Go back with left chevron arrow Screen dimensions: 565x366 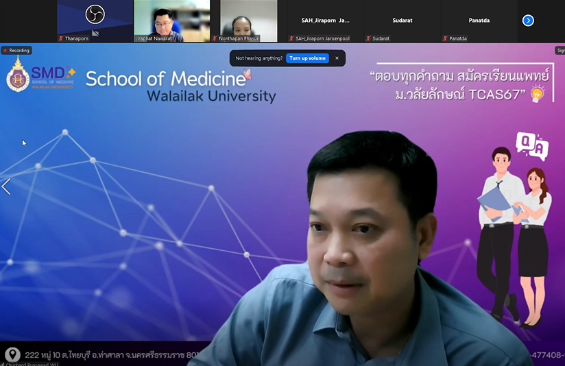pyautogui.click(x=5, y=186)
